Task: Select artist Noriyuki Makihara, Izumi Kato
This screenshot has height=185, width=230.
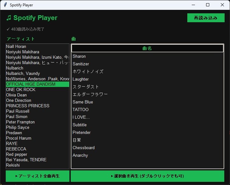Action: pos(38,57)
